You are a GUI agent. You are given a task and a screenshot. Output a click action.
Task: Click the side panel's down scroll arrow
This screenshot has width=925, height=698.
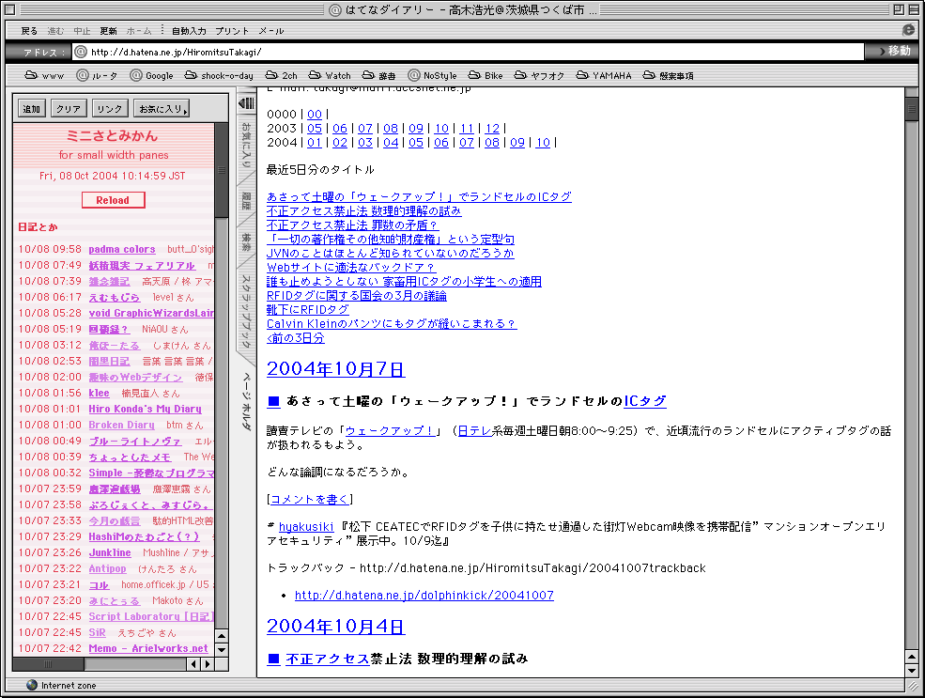(222, 649)
